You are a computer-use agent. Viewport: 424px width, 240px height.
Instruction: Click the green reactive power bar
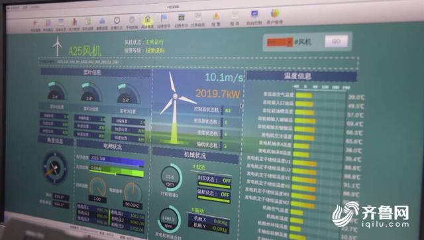(x=117, y=171)
